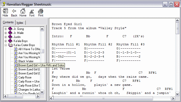The image size is (181, 102).
Task: Click the "1st Verse" heading
Action: 61,69
